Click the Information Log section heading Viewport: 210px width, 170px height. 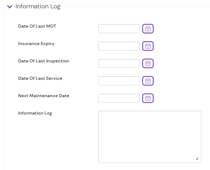tap(38, 6)
